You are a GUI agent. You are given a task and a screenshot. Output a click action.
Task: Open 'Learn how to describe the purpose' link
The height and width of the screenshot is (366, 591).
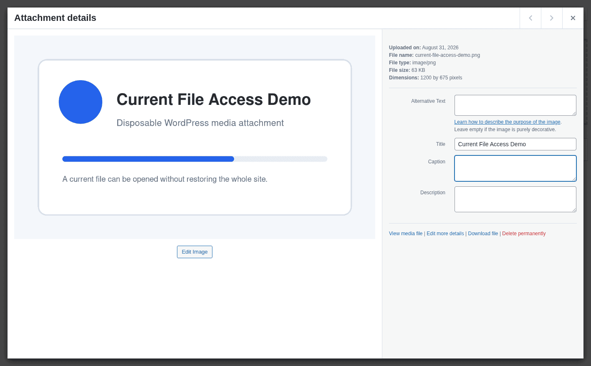click(507, 122)
